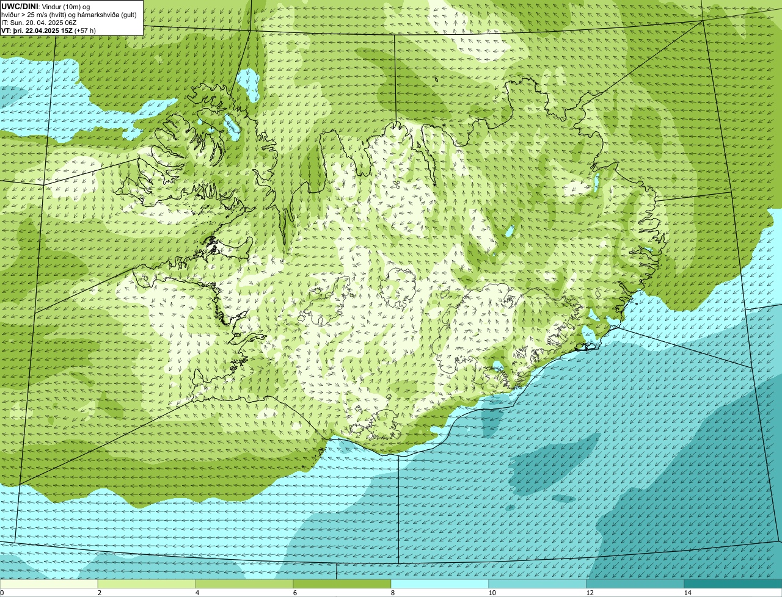Click the 8–10 m/s light cyan legend segment
Screen dimensions: 782x597
pos(440,584)
